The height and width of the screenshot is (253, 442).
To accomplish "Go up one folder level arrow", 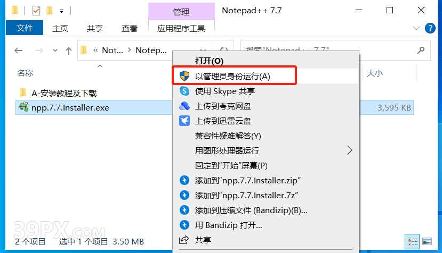I will pyautogui.click(x=68, y=51).
